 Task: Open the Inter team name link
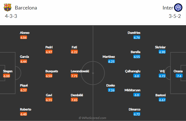168,8
